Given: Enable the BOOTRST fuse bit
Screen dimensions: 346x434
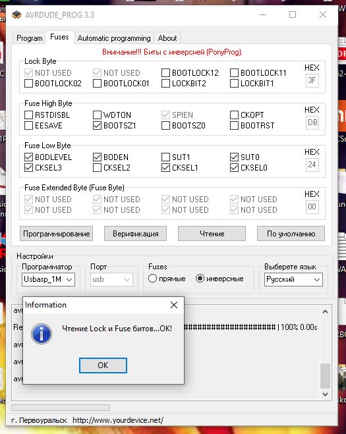Looking at the screenshot, I should pos(234,125).
